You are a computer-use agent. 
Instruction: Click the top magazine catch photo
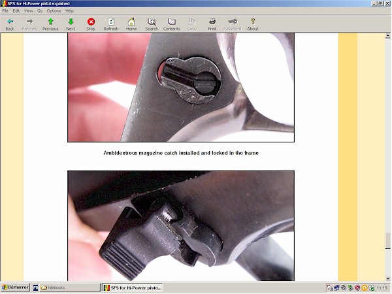[181, 88]
